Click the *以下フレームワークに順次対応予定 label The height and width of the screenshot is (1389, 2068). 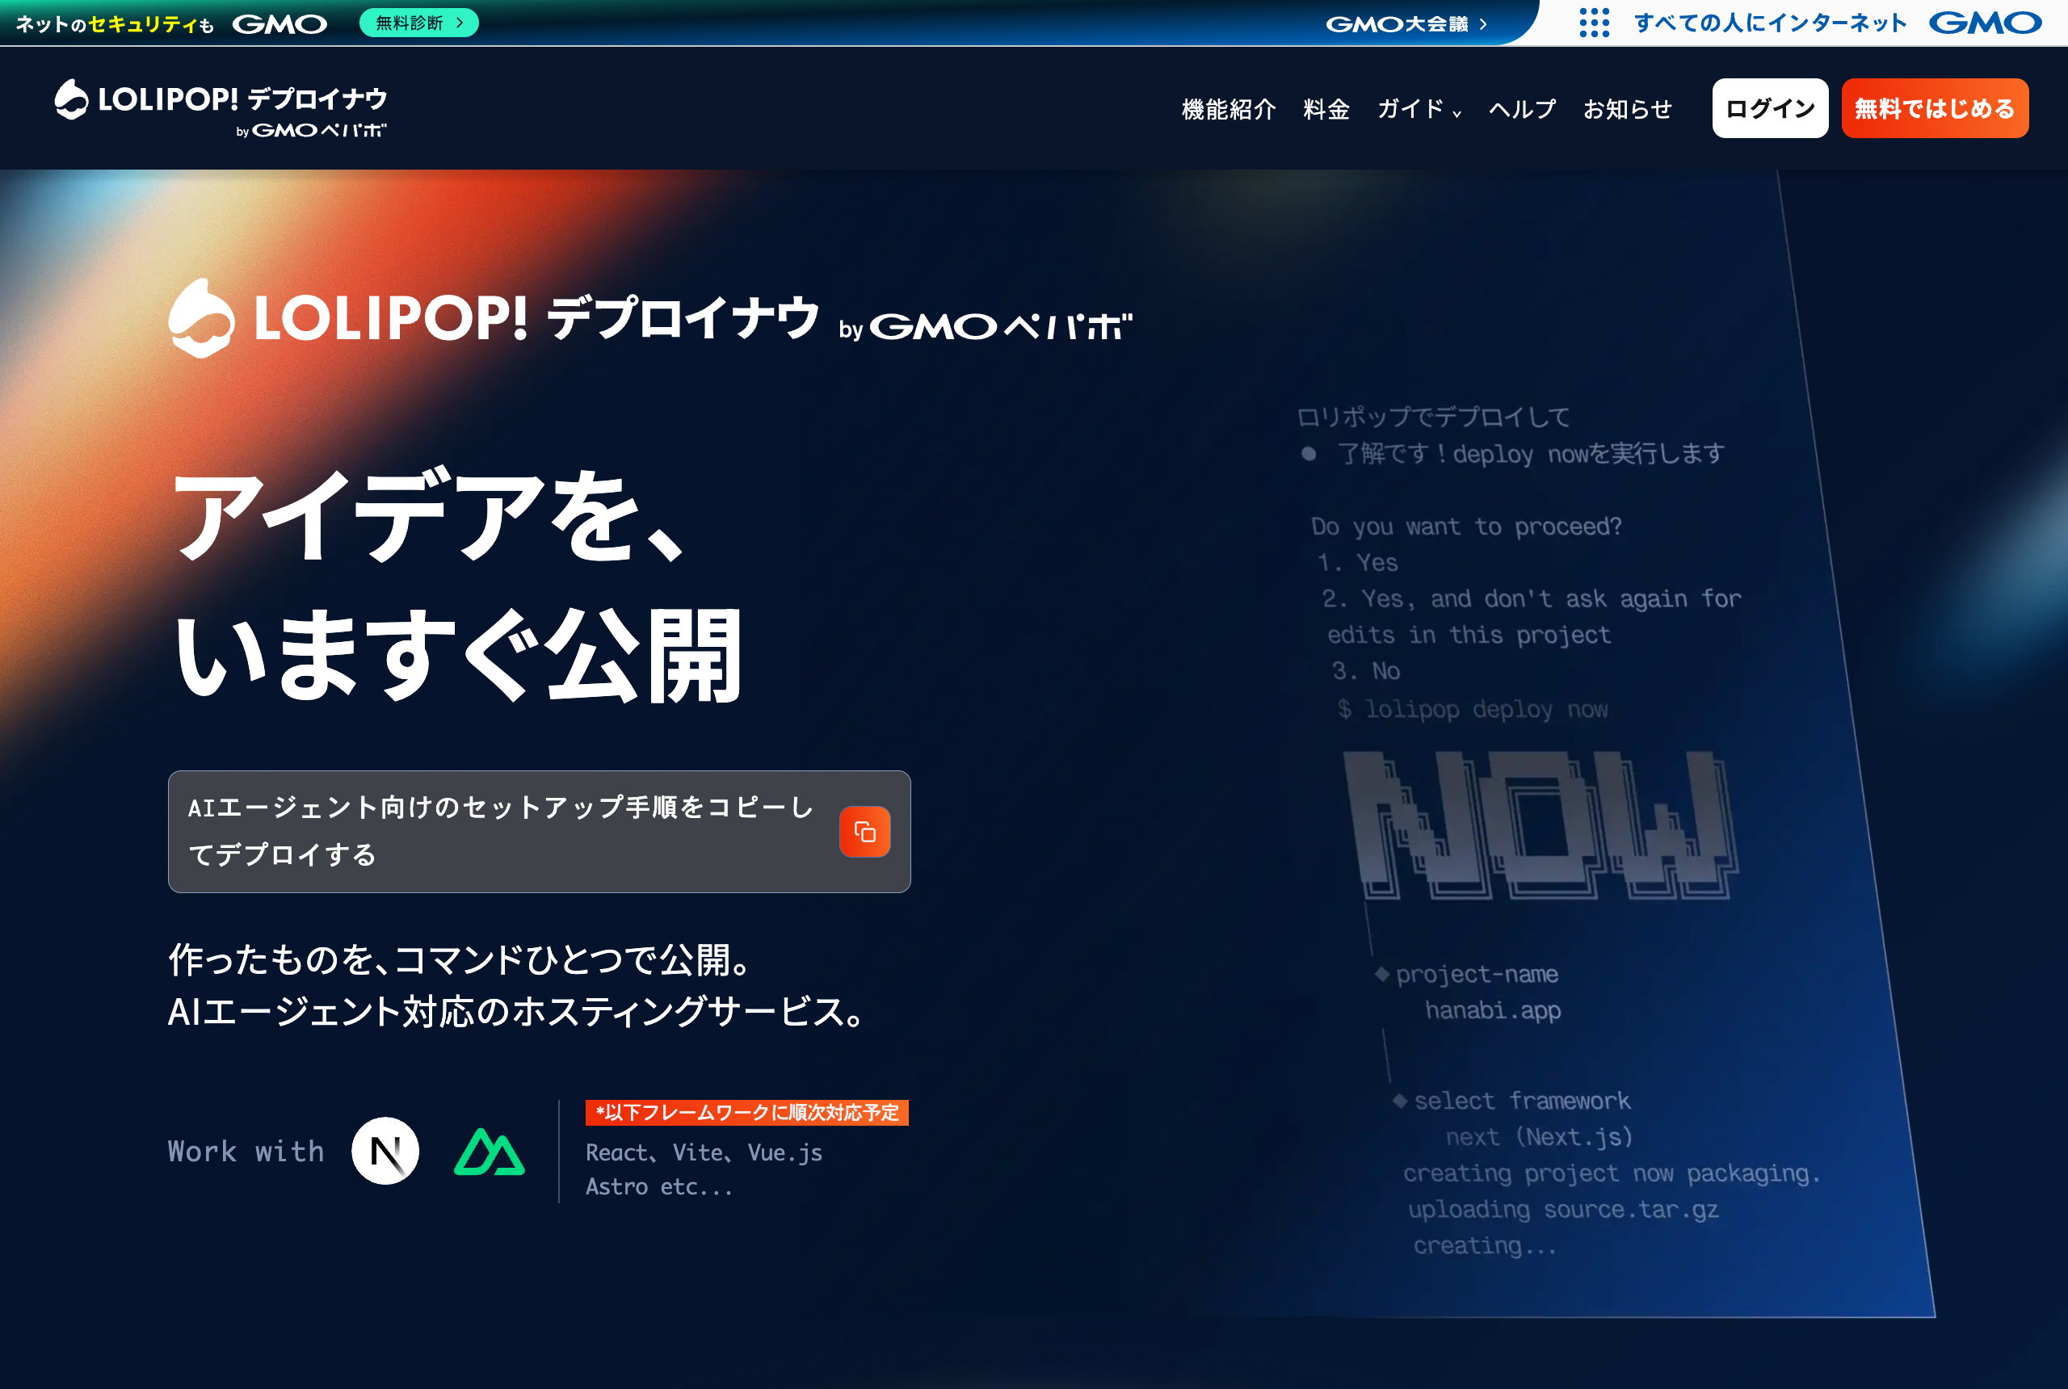[747, 1113]
